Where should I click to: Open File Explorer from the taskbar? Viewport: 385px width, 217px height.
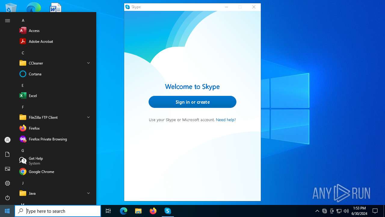point(138,211)
